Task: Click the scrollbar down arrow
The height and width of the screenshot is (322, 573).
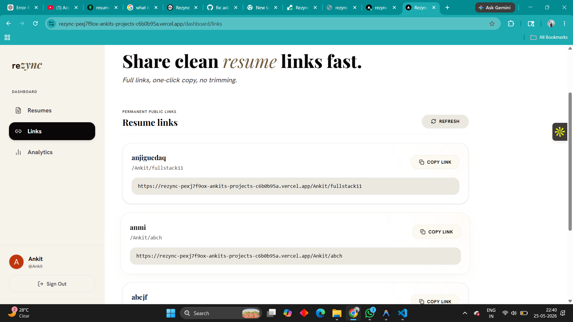Action: [570, 301]
